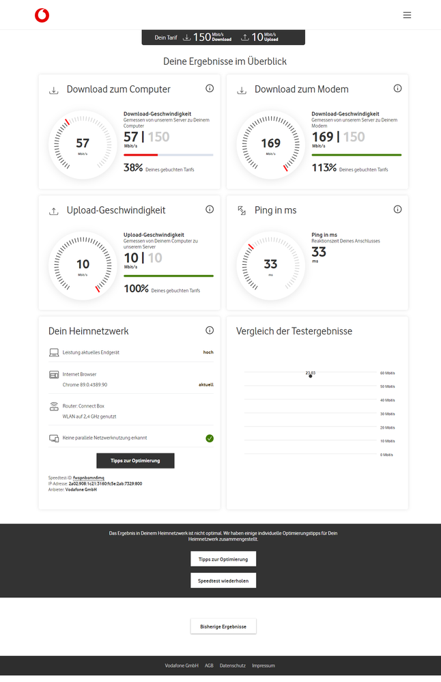Show info for Download zum Computer
This screenshot has height=682, width=441.
210,88
